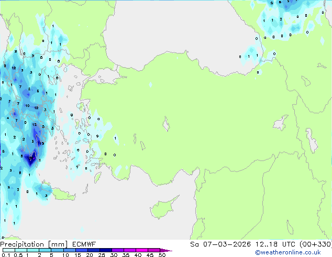Click the '0.1' legend scale value
Screen dimensions: 332x257
(6, 255)
